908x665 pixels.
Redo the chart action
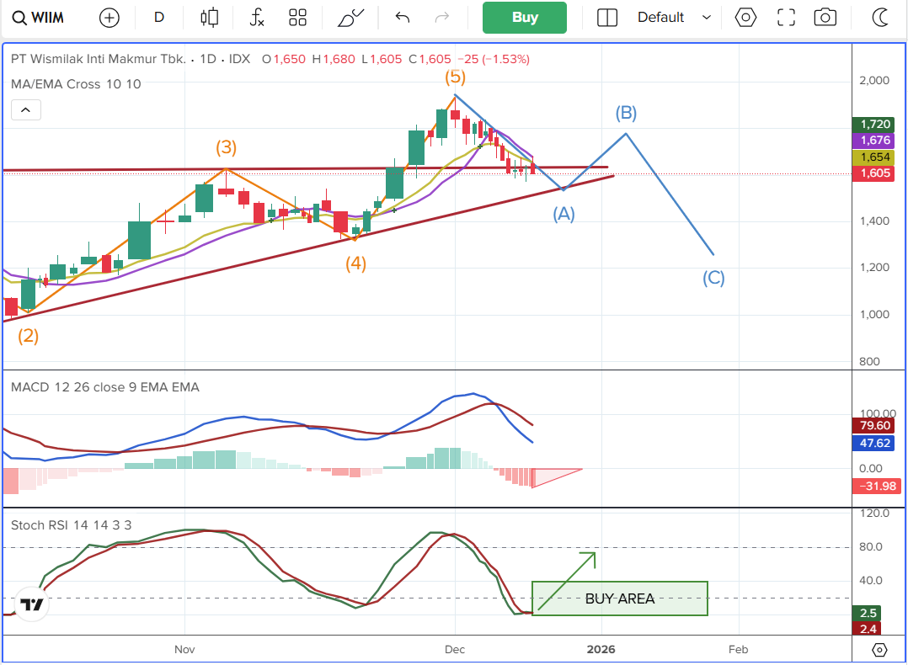(442, 18)
